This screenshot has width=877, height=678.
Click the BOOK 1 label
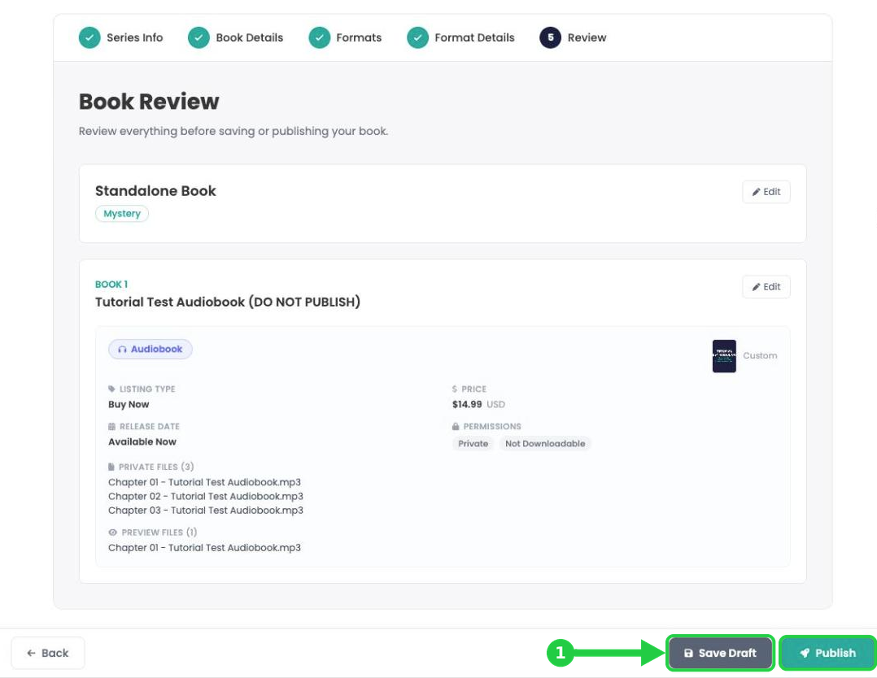[111, 285]
